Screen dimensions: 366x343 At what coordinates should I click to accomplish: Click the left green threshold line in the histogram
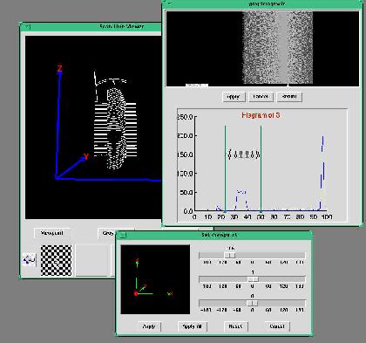click(225, 168)
